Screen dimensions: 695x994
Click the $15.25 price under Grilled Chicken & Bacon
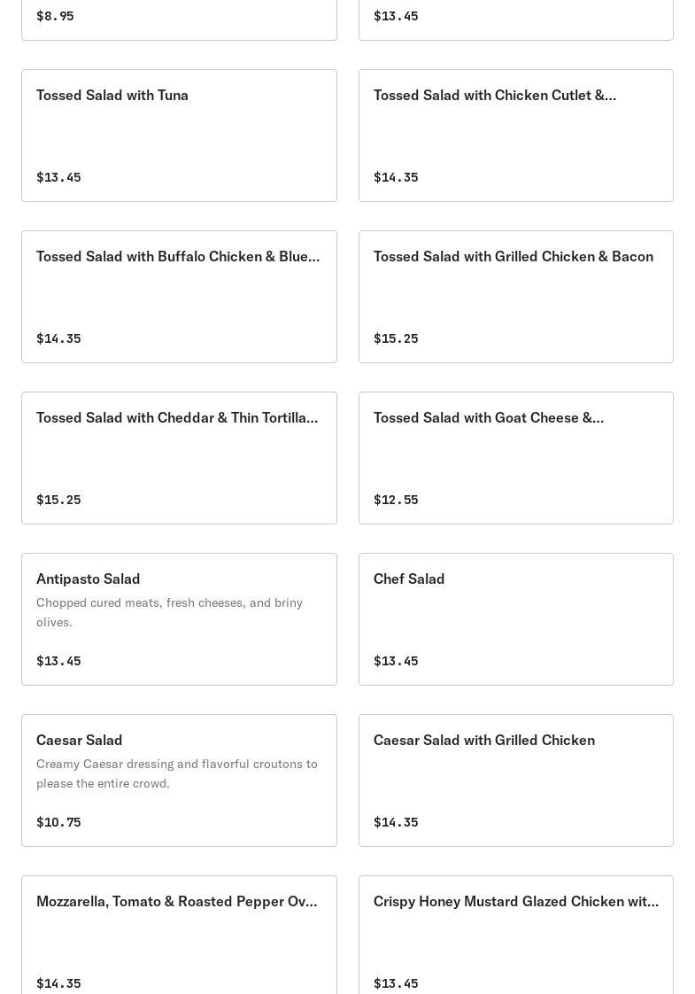[396, 338]
